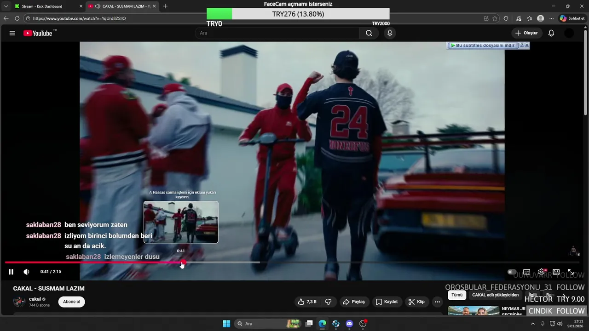
Task: Click the Oluştur create button
Action: pyautogui.click(x=526, y=33)
